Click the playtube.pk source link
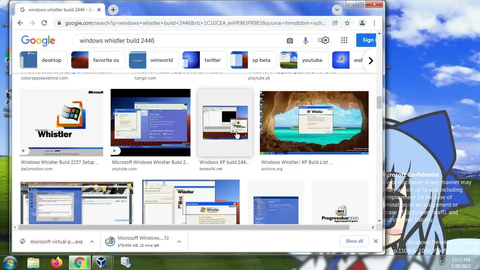Screen dimensions: 480x270 (259, 78)
